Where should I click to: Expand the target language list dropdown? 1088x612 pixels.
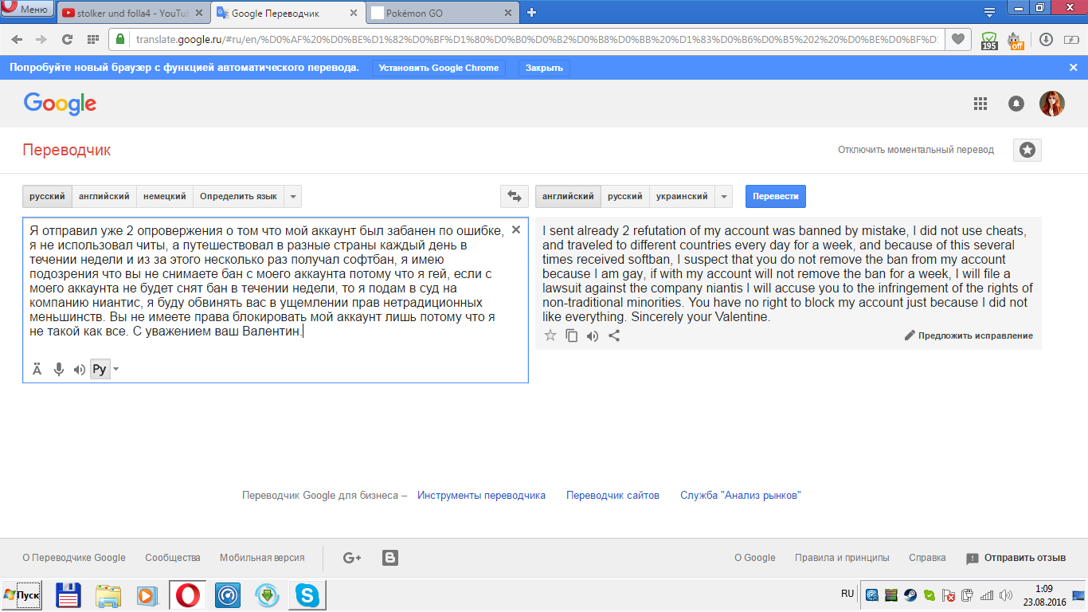click(x=723, y=196)
